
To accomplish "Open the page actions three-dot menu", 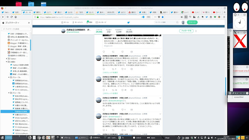I will 155,17.
